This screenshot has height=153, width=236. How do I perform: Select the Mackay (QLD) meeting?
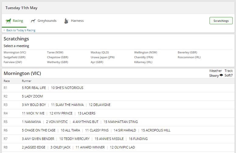100,53
